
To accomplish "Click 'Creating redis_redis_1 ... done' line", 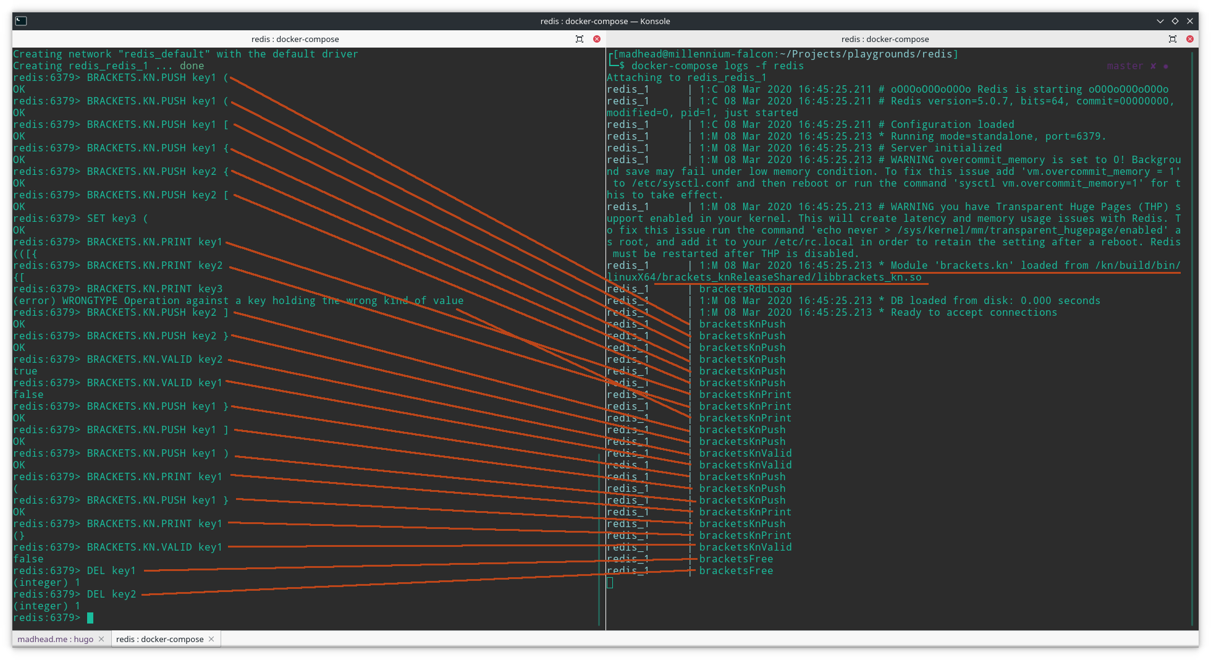I will (109, 66).
